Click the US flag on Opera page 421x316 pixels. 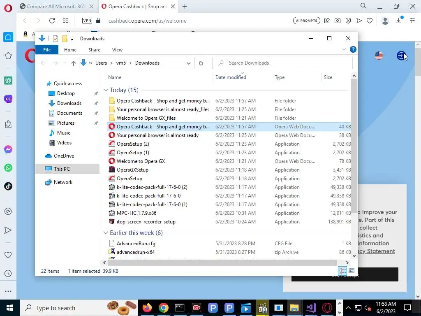pyautogui.click(x=379, y=56)
